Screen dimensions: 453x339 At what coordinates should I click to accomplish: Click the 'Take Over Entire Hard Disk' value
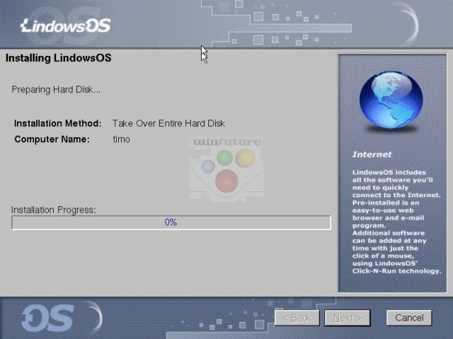pos(168,124)
